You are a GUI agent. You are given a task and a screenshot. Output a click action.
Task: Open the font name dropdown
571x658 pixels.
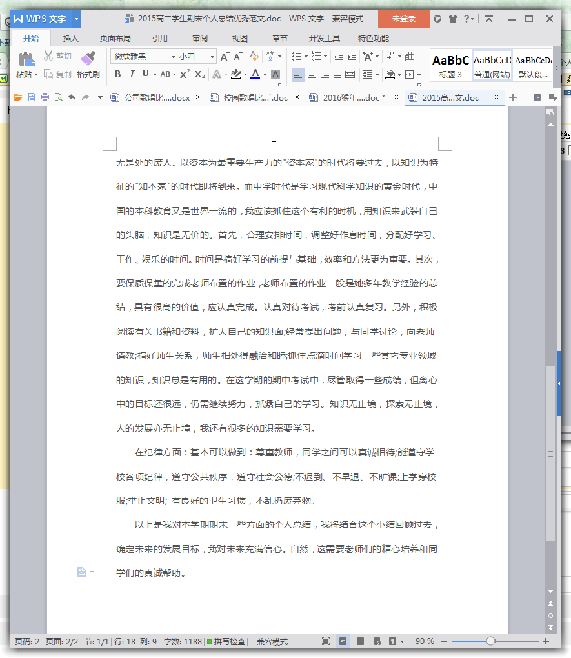(173, 57)
